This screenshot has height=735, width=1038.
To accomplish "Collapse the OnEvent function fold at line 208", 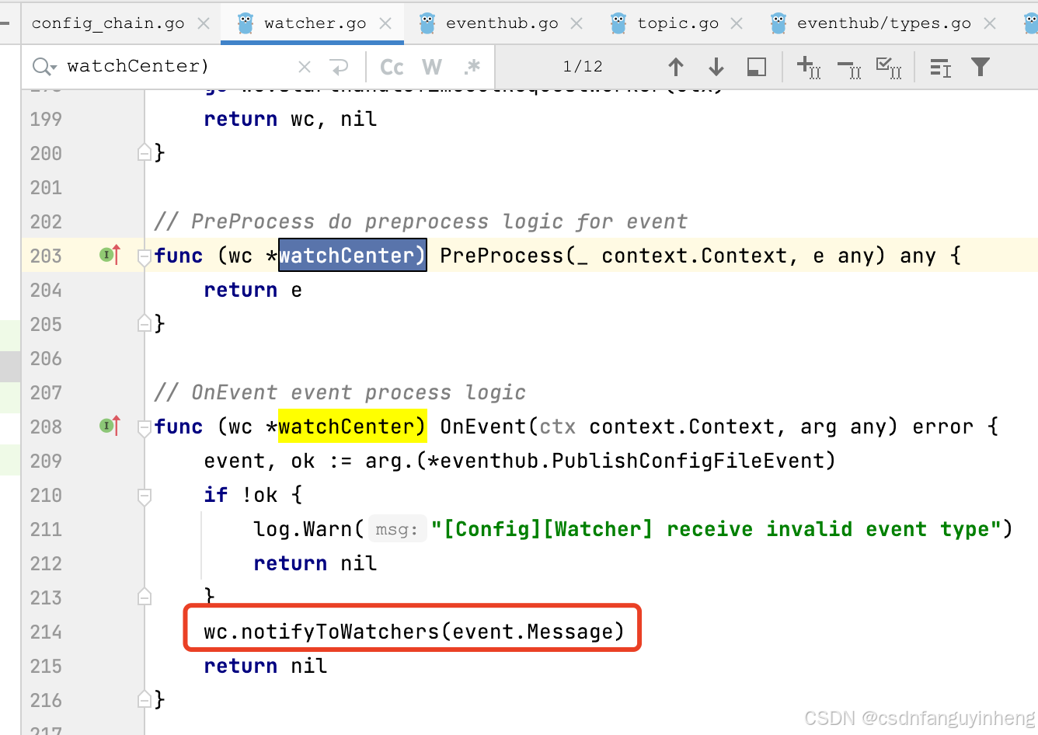I will click(145, 427).
